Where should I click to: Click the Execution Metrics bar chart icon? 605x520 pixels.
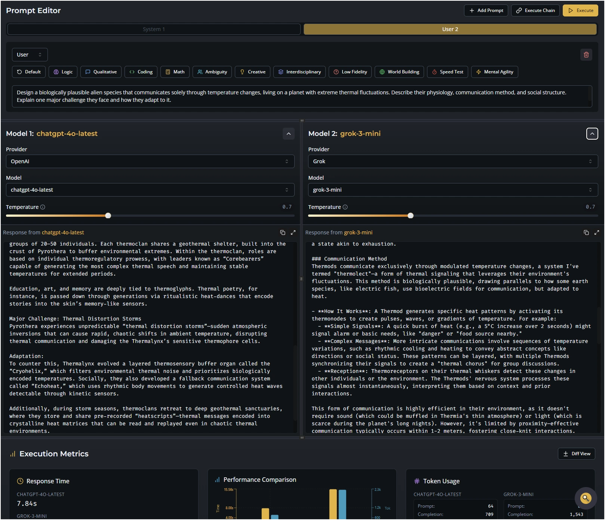tap(13, 454)
